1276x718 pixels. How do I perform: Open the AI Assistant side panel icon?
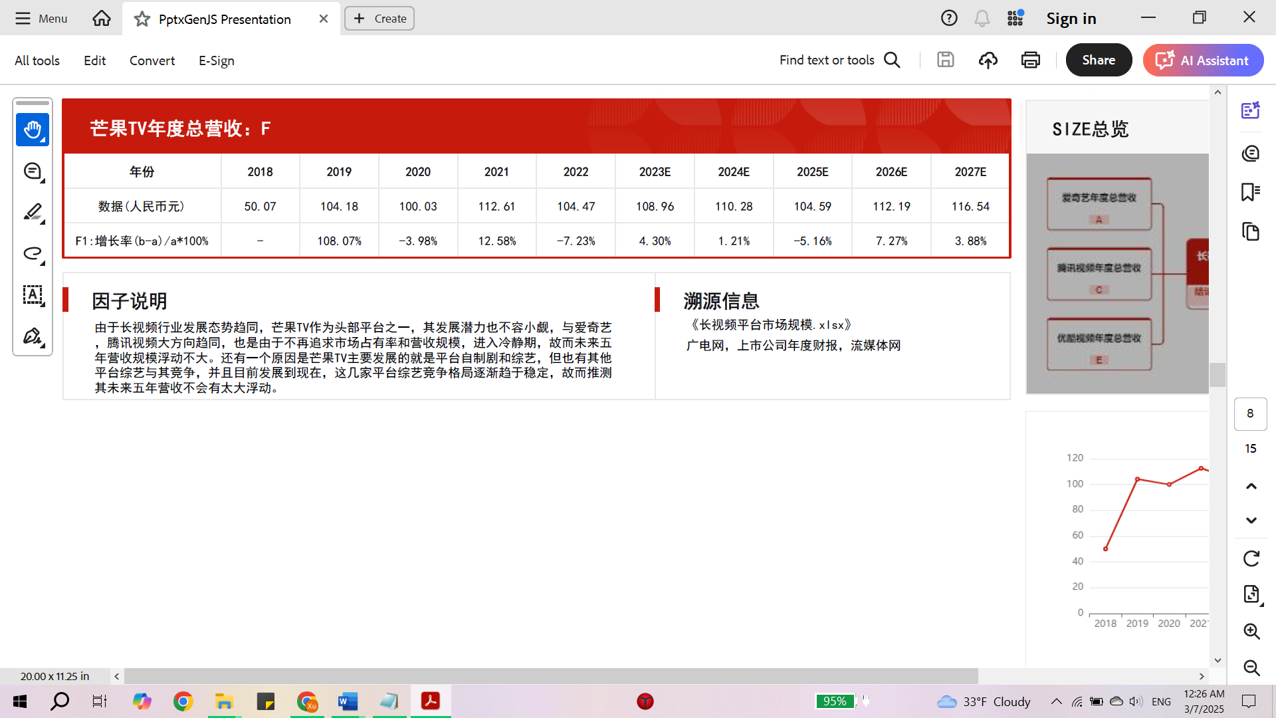pos(1251,110)
